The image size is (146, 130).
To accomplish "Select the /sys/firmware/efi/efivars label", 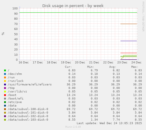I will [x=30, y=85].
